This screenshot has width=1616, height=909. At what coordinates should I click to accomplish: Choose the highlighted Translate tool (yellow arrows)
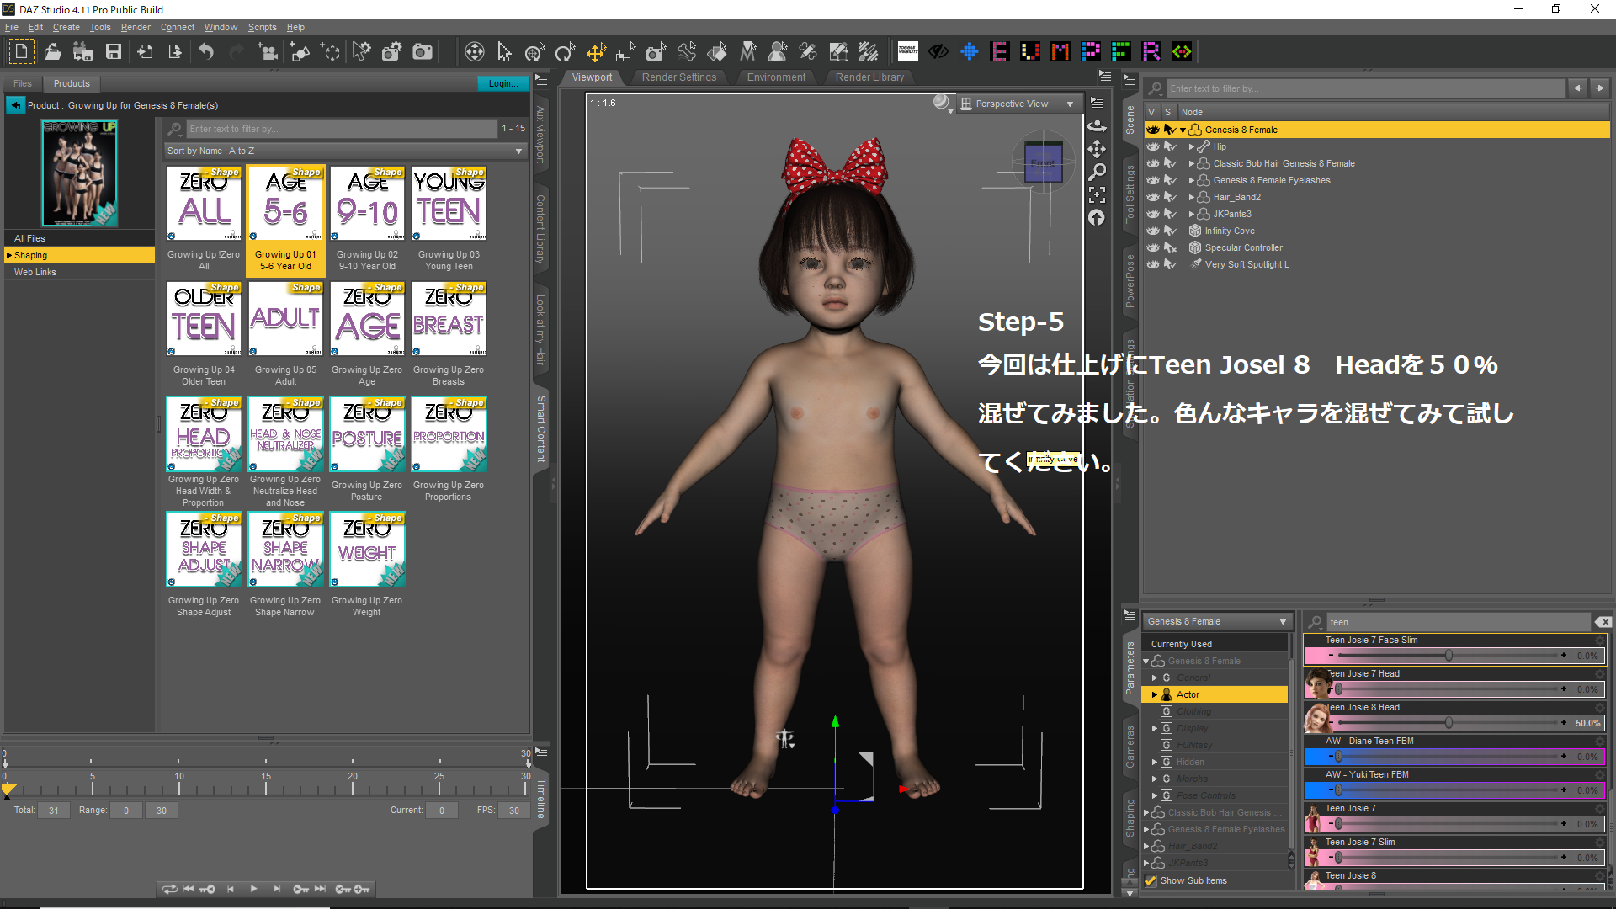(x=596, y=52)
